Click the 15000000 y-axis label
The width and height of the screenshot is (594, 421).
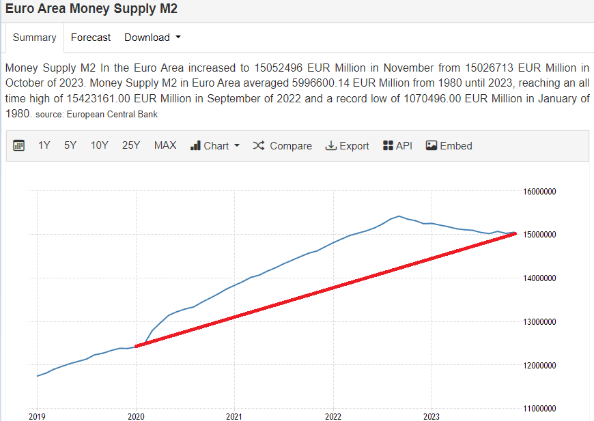coord(539,235)
